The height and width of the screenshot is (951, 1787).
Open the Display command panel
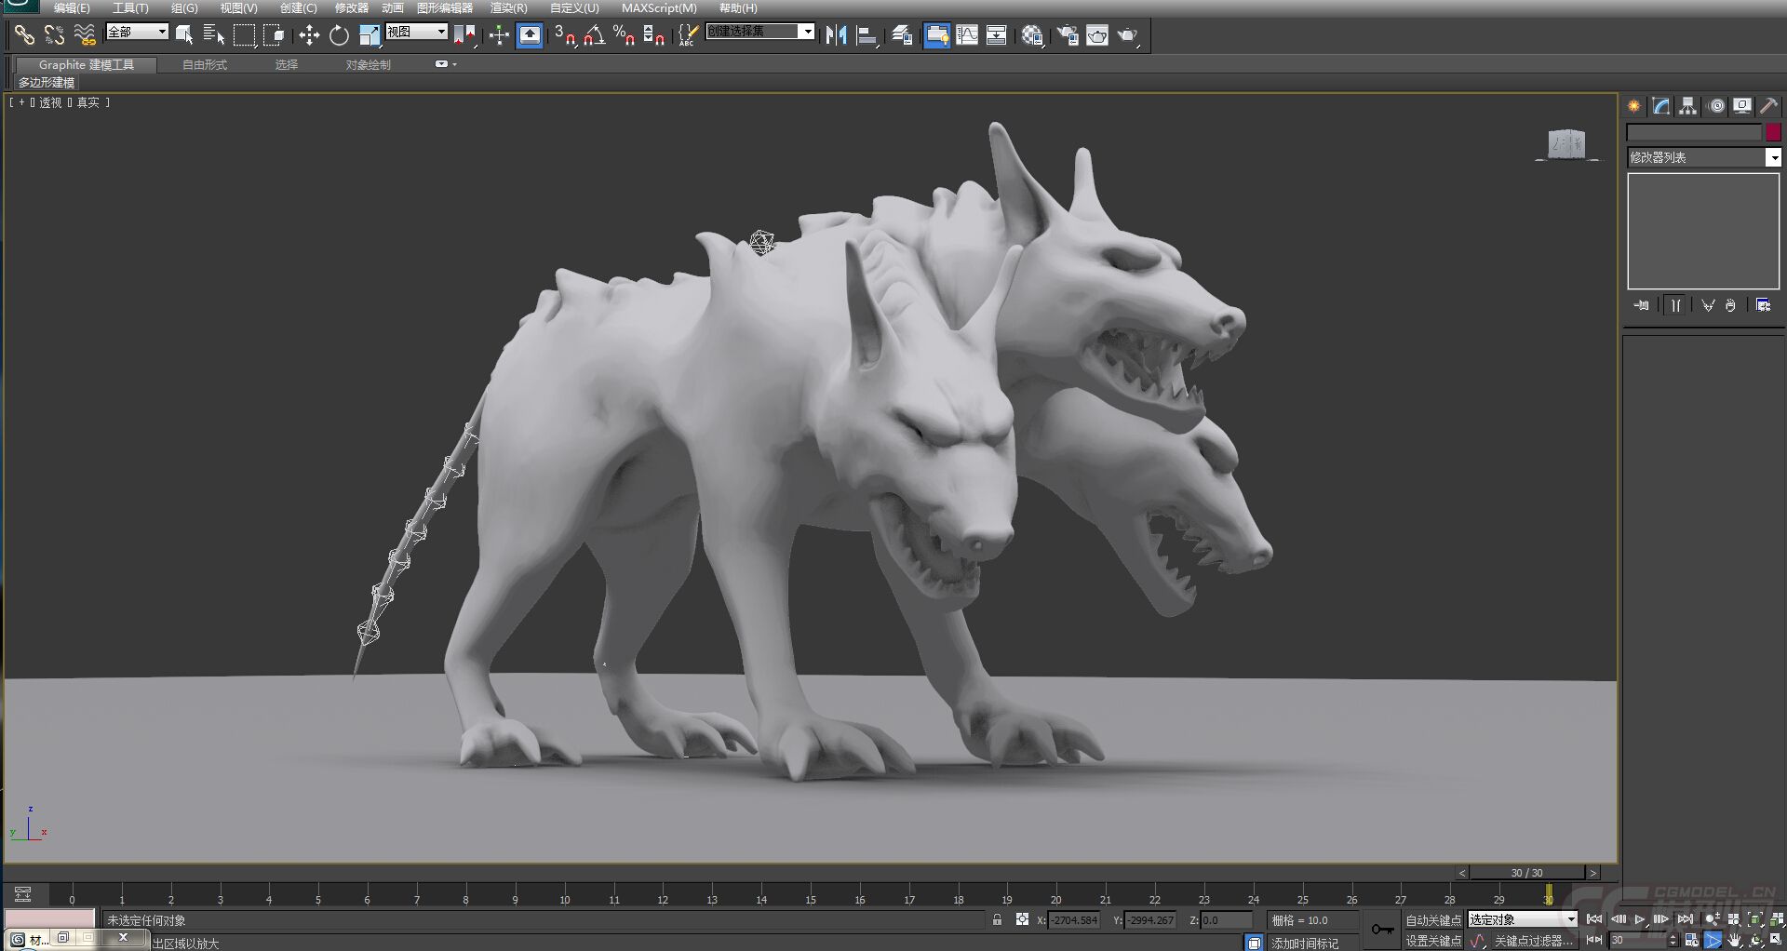(x=1742, y=106)
